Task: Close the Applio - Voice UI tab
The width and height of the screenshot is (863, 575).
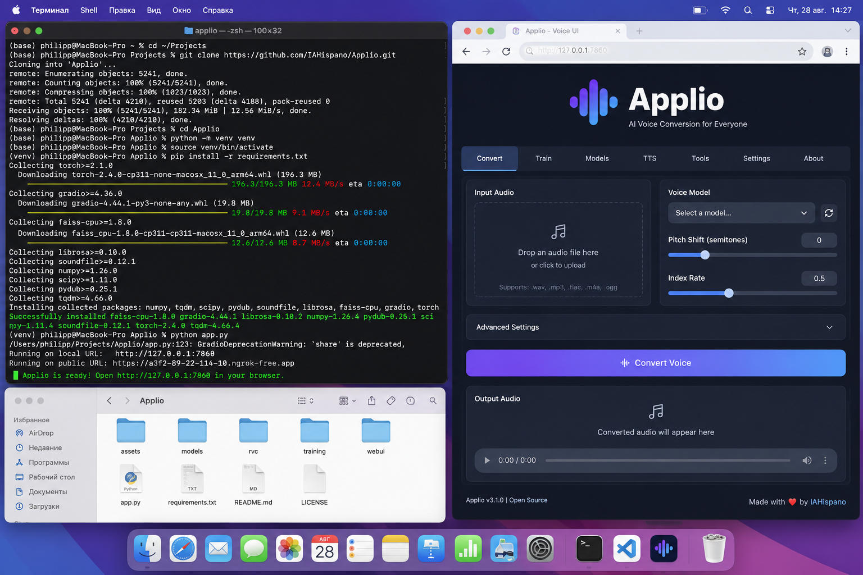Action: (x=617, y=31)
